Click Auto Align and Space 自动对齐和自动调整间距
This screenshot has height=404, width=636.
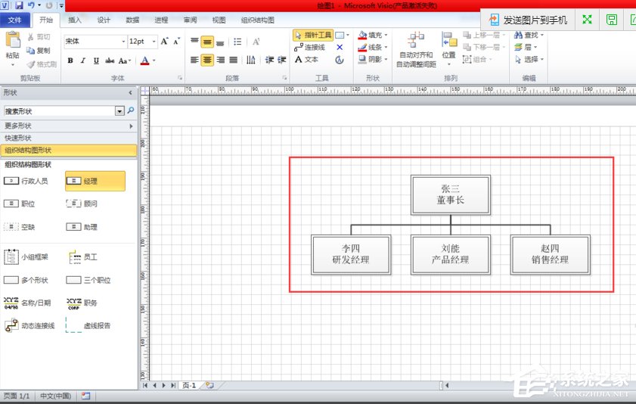[416, 49]
